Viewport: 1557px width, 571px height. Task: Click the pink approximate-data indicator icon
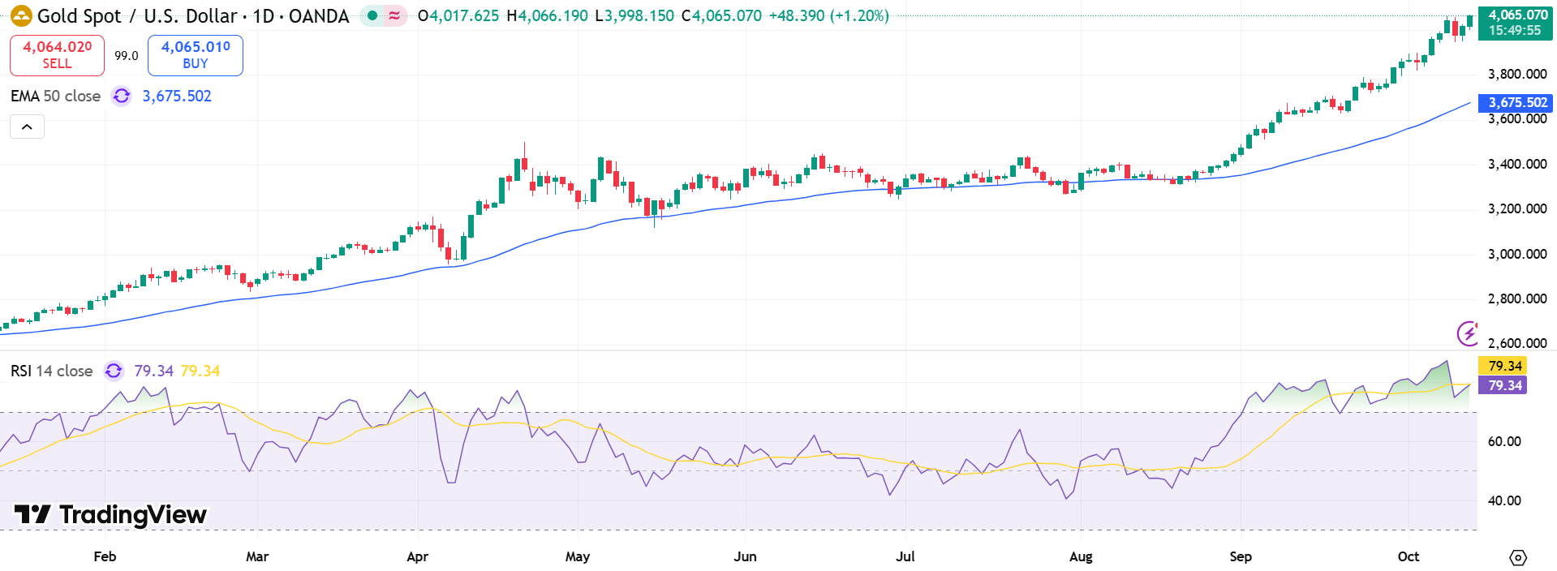pos(394,15)
